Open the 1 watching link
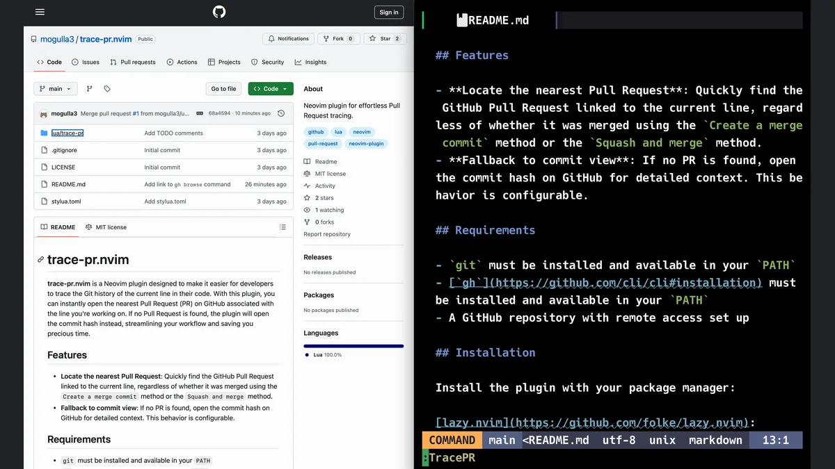The height and width of the screenshot is (469, 835). pyautogui.click(x=324, y=210)
